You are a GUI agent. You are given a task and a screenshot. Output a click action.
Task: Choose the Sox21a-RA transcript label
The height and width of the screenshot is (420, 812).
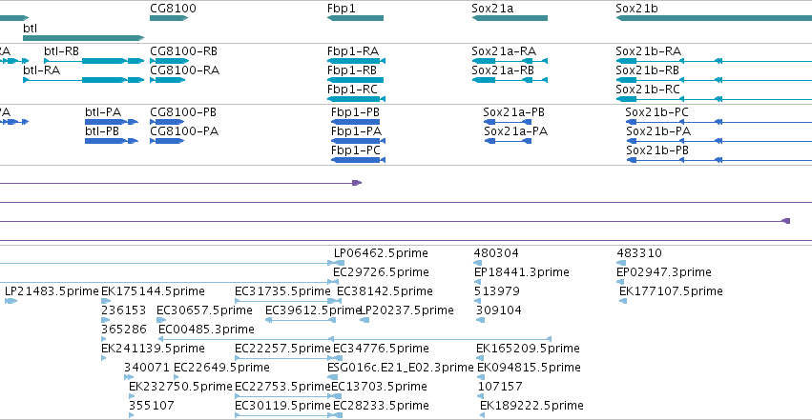[x=504, y=51]
